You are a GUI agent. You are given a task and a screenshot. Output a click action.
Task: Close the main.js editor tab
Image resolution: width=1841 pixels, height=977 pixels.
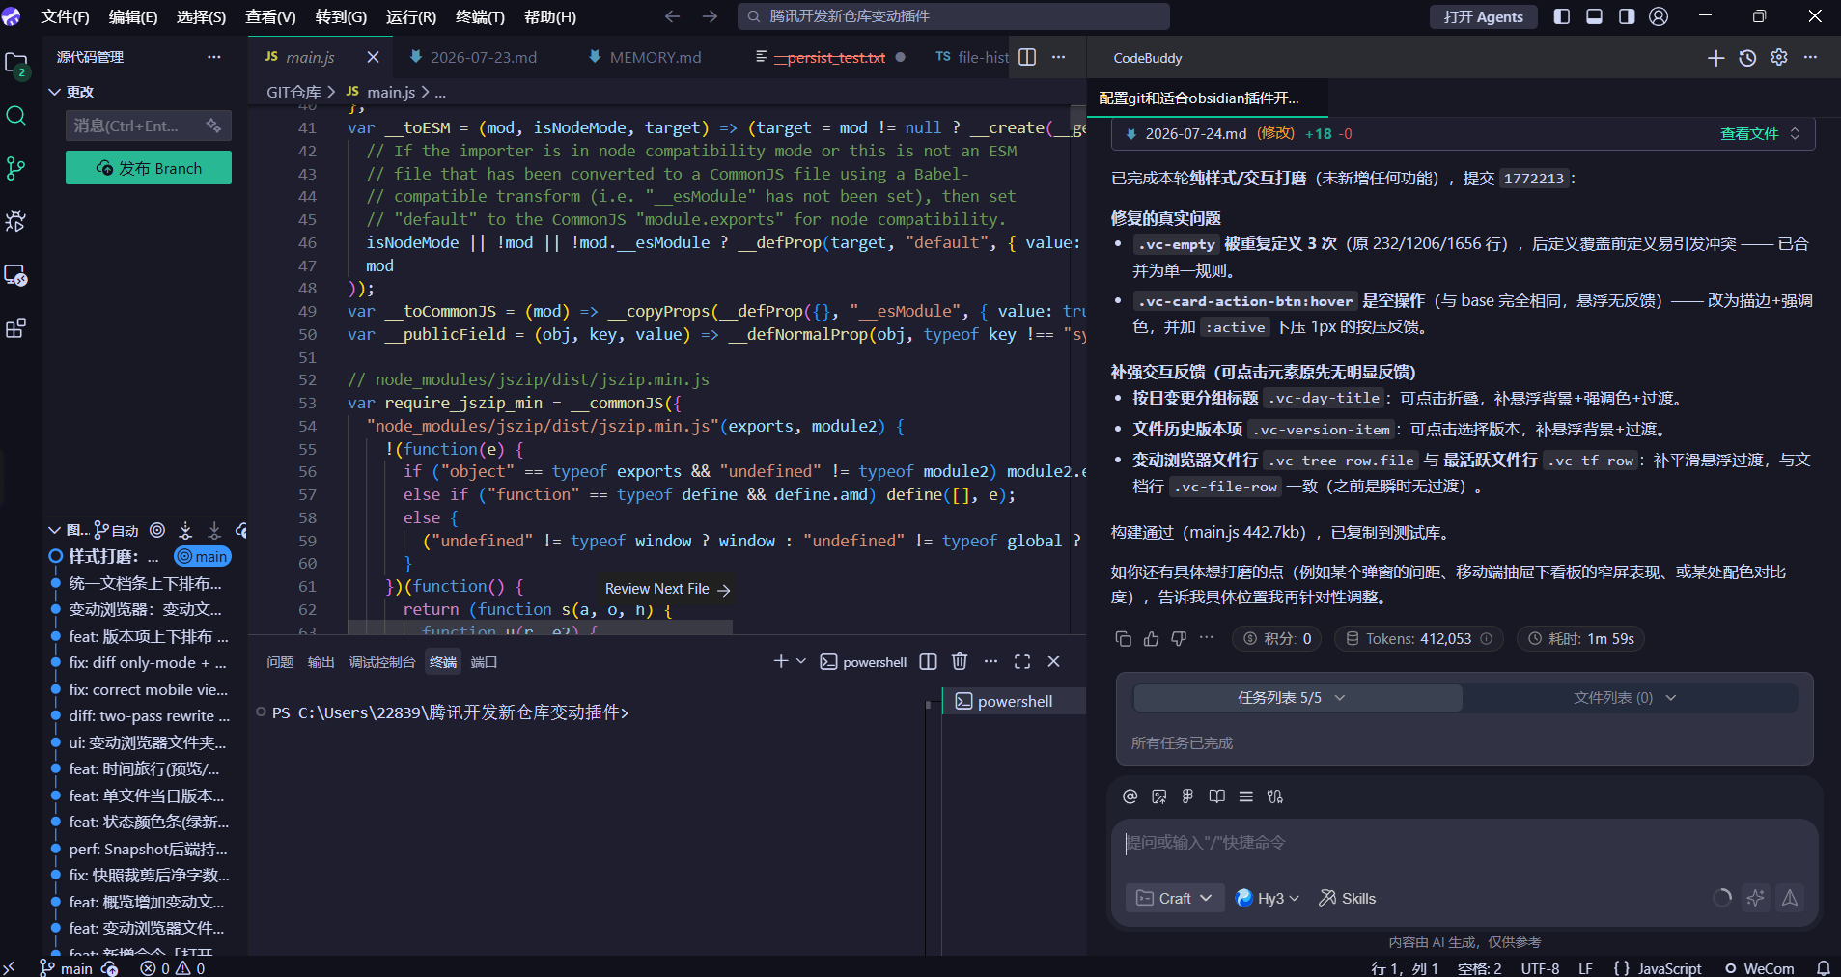tap(374, 57)
